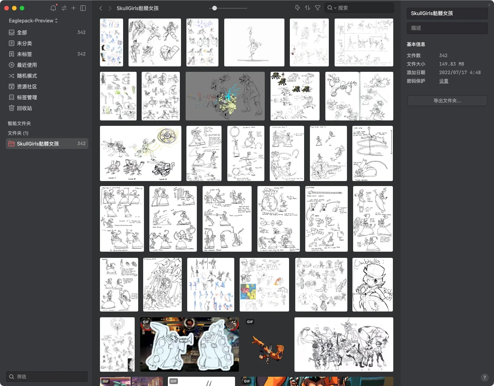Open 回收站 trash in the sidebar
494x386 pixels.
[24, 108]
